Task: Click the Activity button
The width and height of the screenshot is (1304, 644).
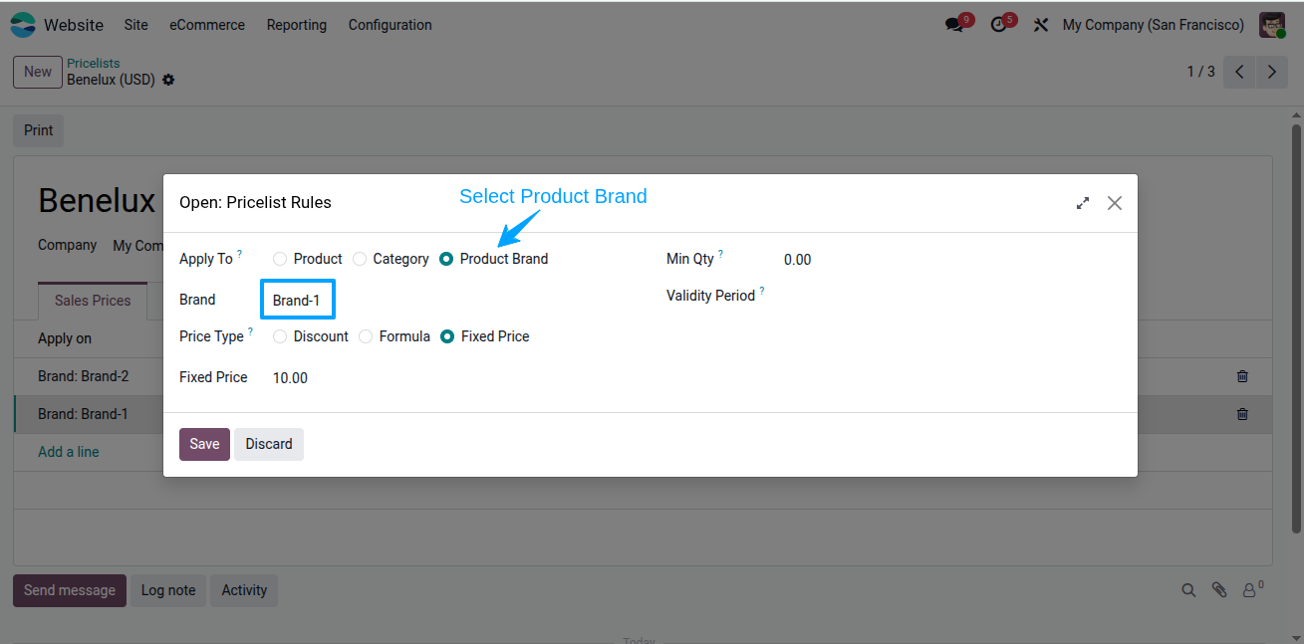Action: (244, 590)
